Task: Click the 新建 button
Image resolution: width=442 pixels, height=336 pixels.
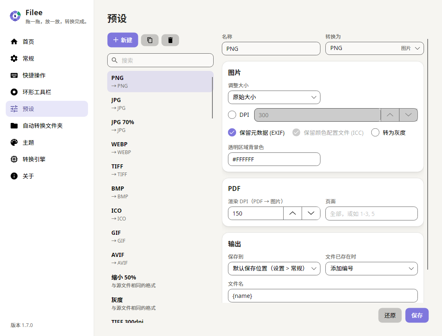Action: tap(123, 40)
